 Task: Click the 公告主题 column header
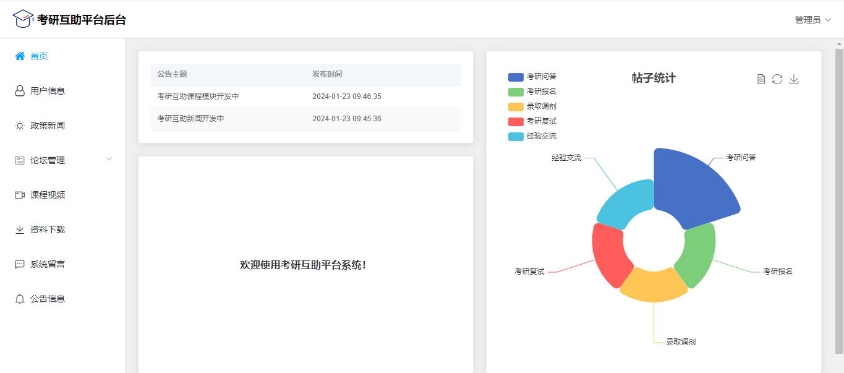click(x=172, y=74)
